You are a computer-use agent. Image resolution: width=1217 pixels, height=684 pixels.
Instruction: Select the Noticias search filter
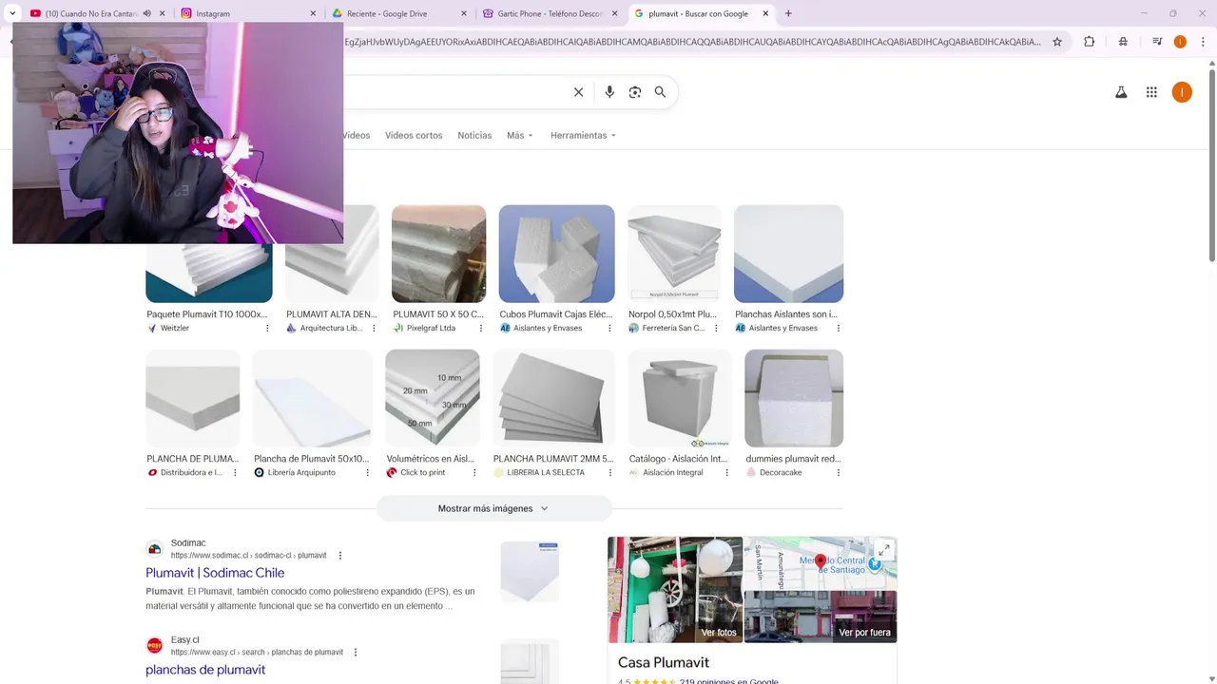click(474, 136)
